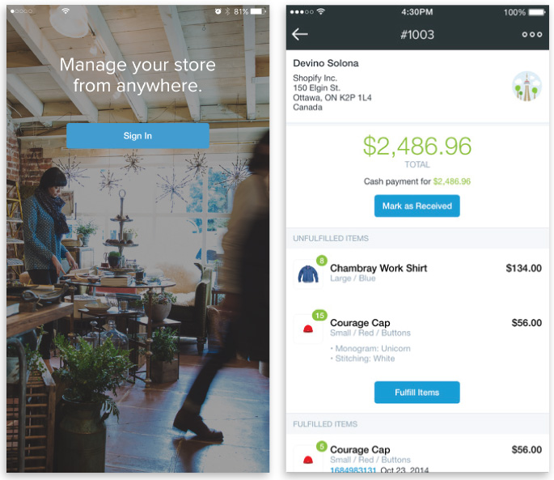Image resolution: width=554 pixels, height=480 pixels.
Task: Tap the Chambray Work Shirt product thumbnail
Action: [x=308, y=274]
